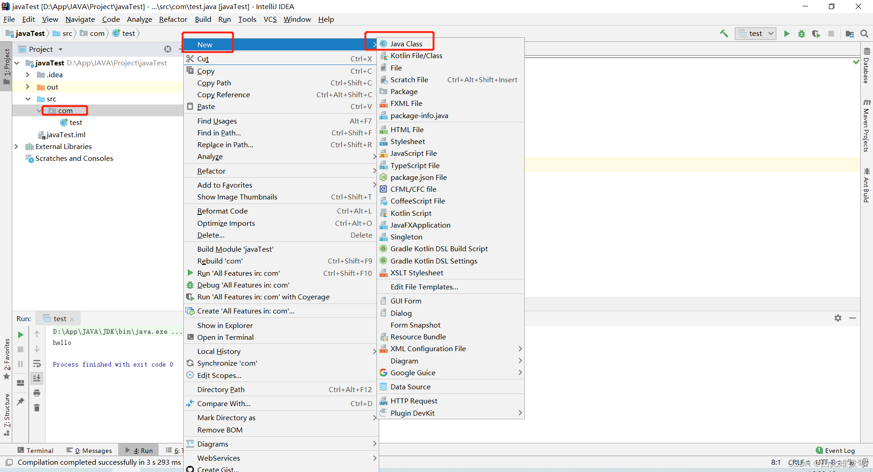Open the Build menu in menu bar
The height and width of the screenshot is (472, 873).
(203, 19)
